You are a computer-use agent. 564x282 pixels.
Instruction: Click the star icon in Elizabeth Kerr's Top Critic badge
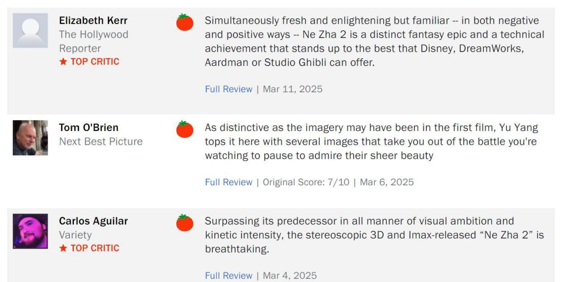click(63, 62)
